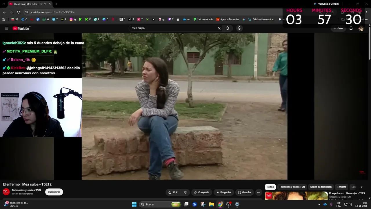The image size is (371, 209).
Task: Click the Compartir share button
Action: click(x=201, y=192)
